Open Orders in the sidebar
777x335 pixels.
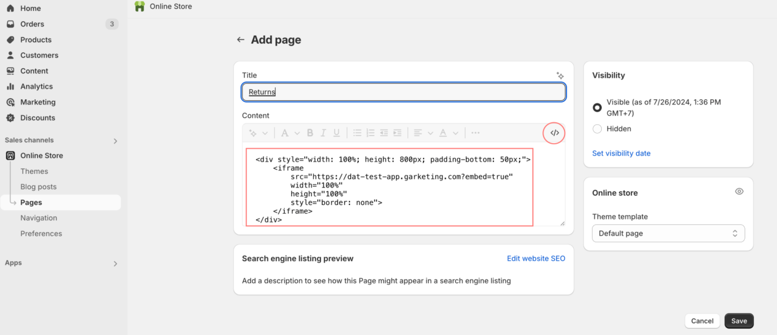coord(32,24)
